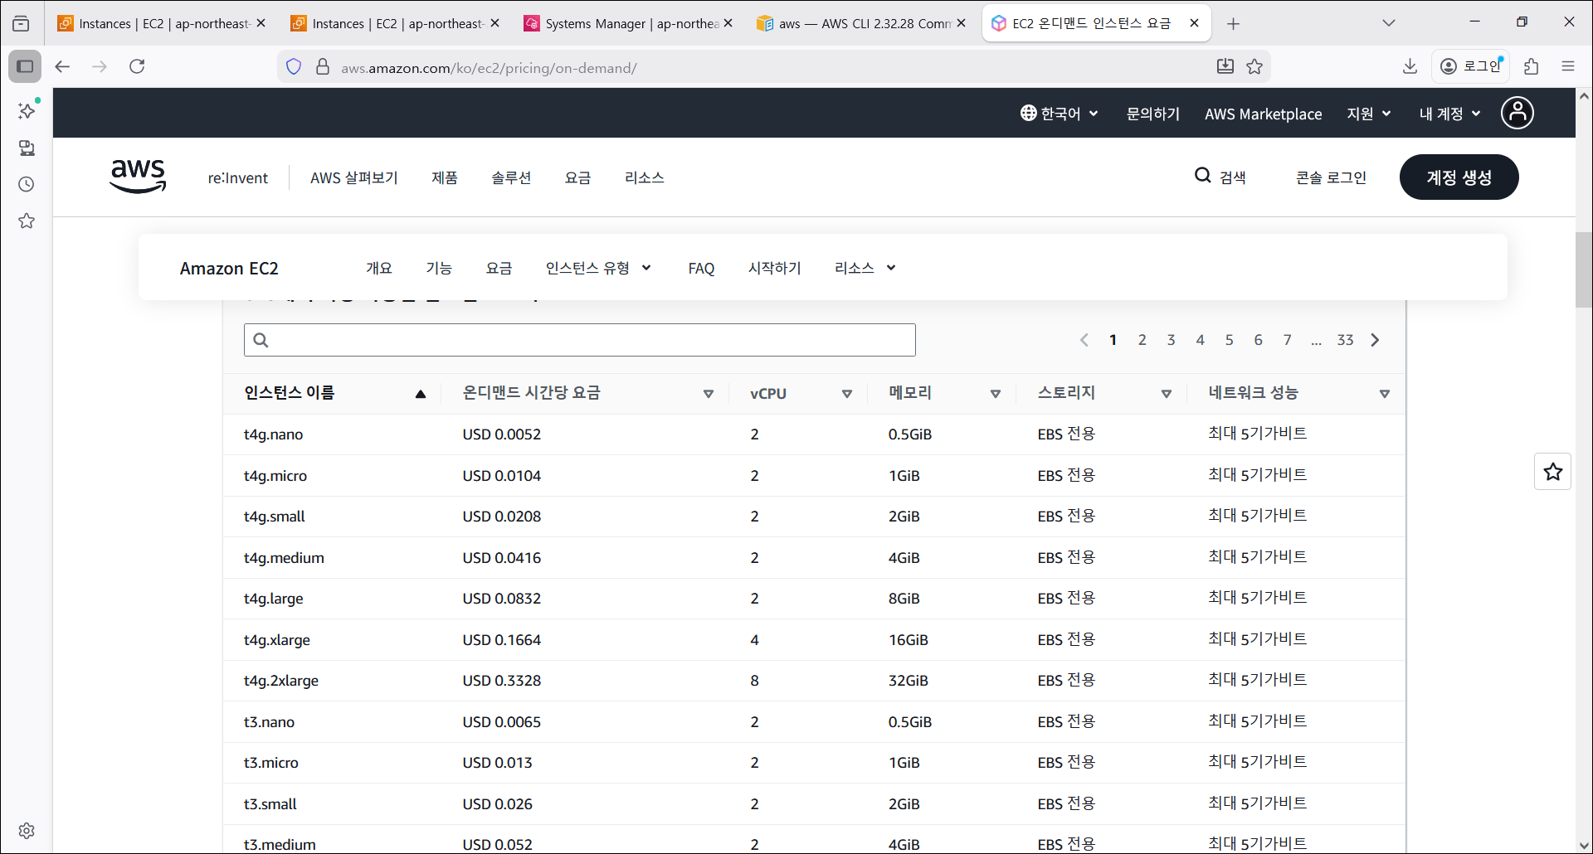This screenshot has width=1593, height=854.
Task: Click the 콘솔 로그인 link
Action: click(1331, 177)
